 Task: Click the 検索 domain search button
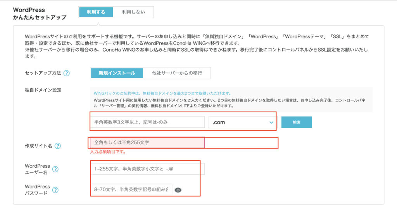[297, 122]
